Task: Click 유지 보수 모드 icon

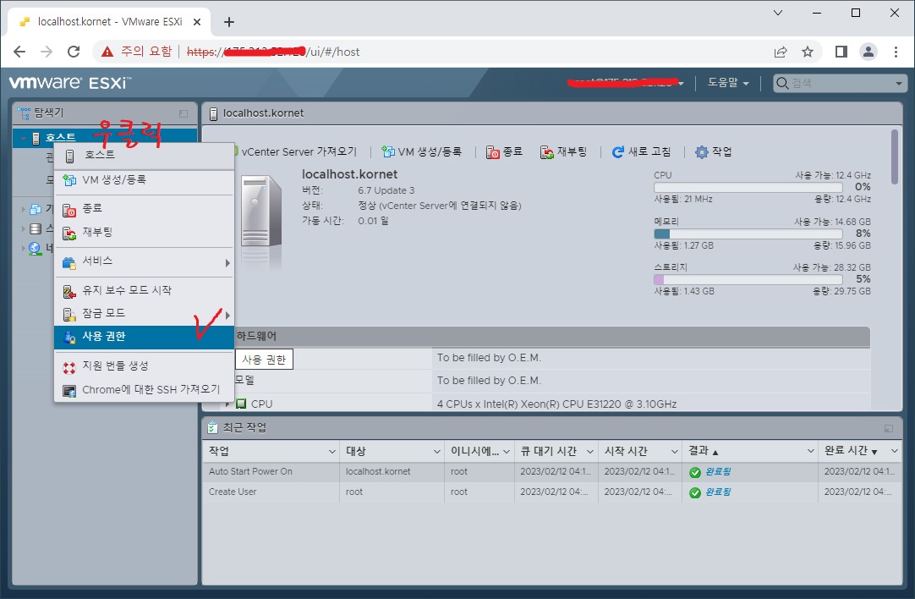Action: [69, 292]
